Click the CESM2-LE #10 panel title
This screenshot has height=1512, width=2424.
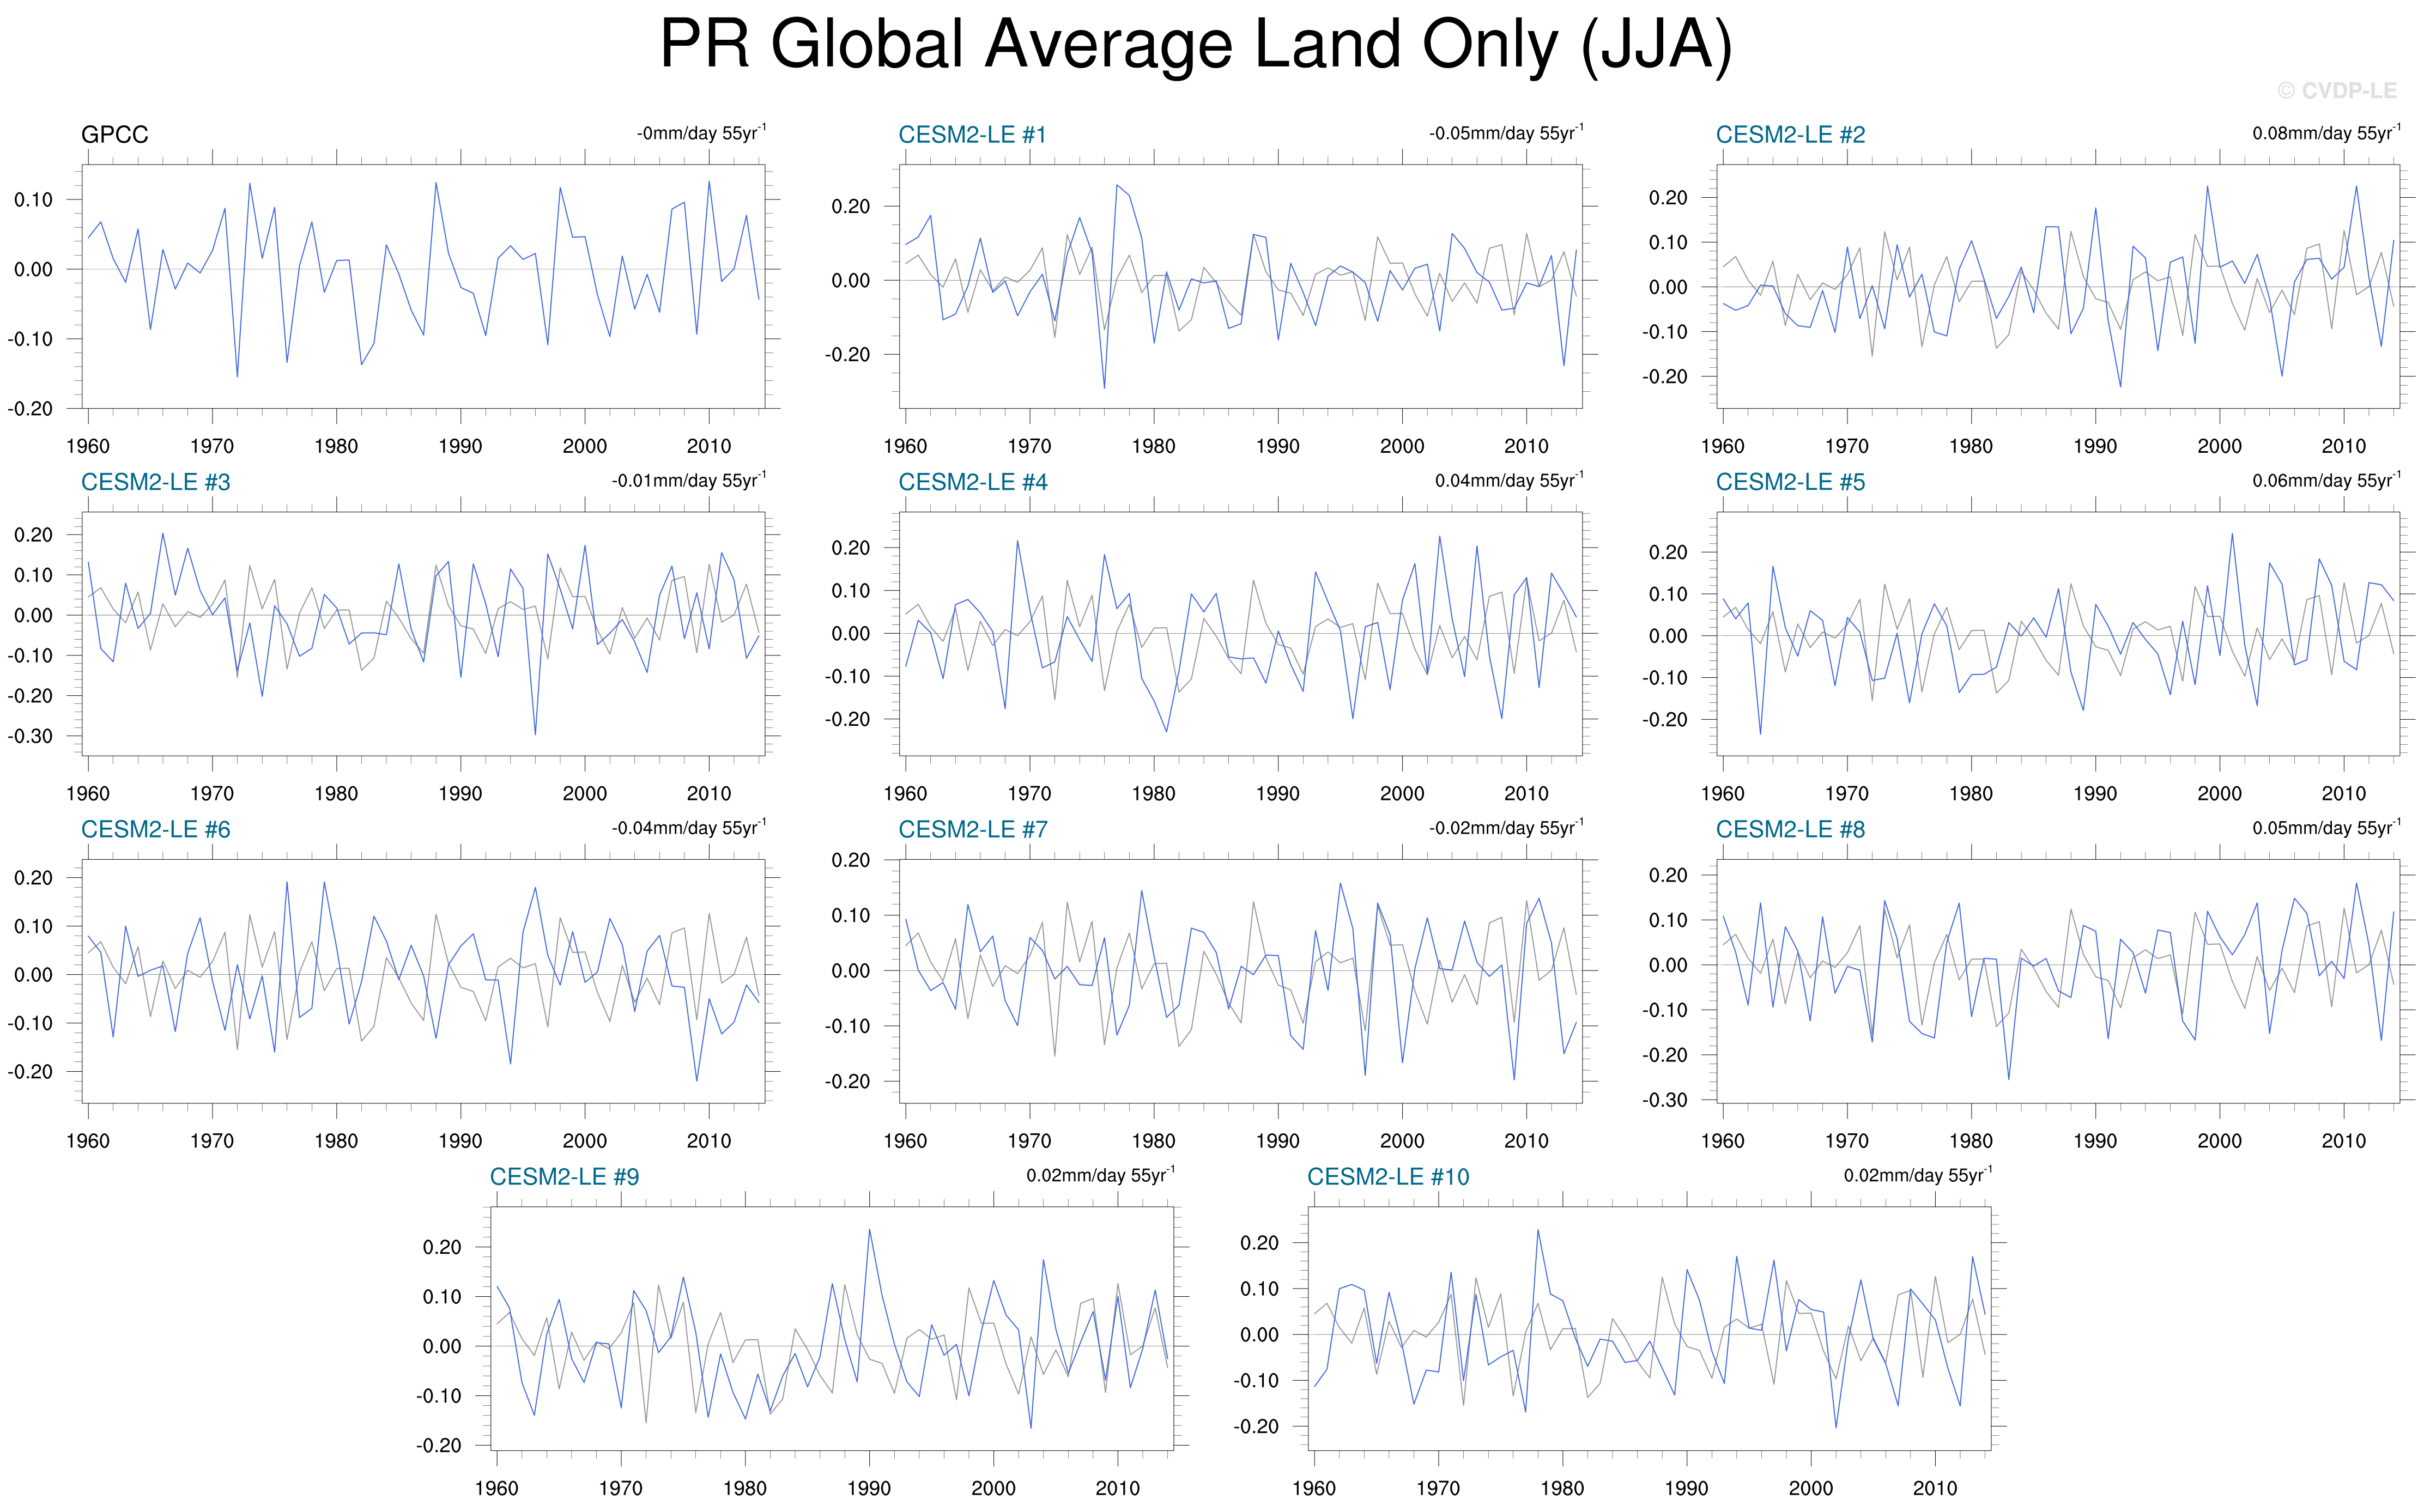1388,1177
